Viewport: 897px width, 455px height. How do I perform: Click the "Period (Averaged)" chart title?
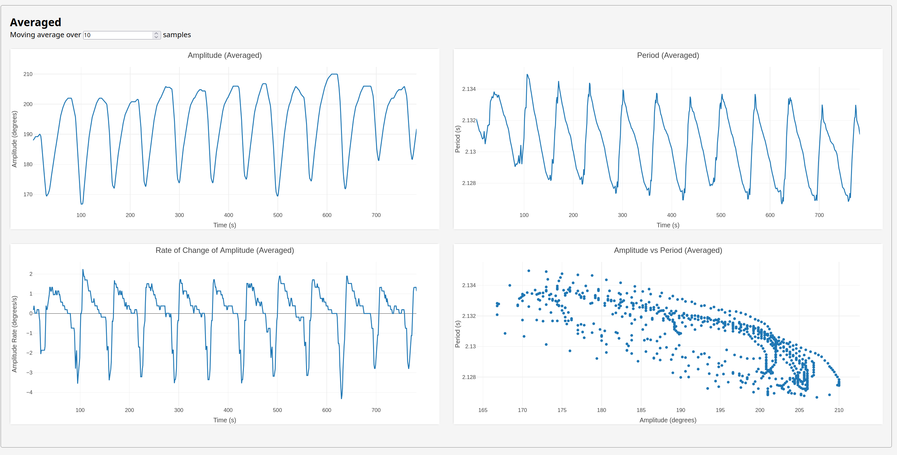[667, 55]
